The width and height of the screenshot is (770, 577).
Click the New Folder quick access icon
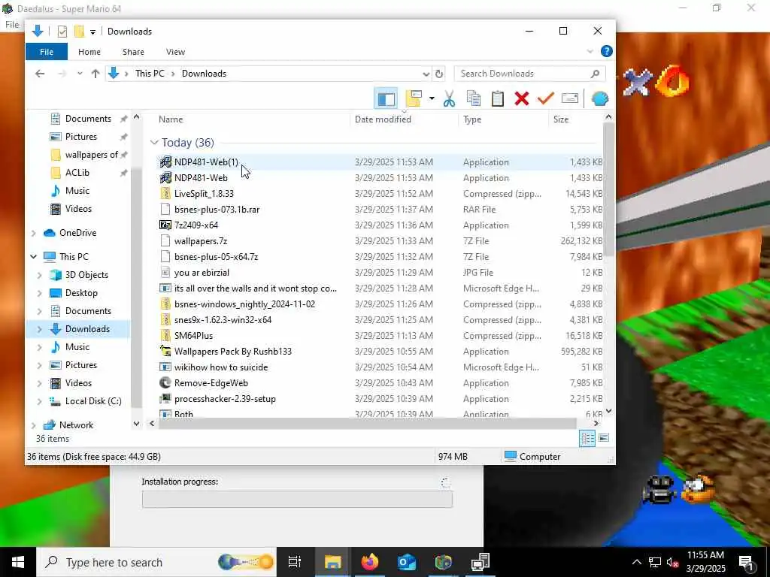(x=79, y=32)
